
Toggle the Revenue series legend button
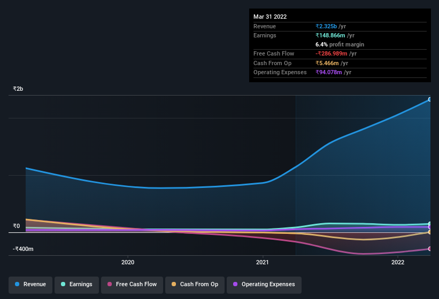click(x=30, y=285)
